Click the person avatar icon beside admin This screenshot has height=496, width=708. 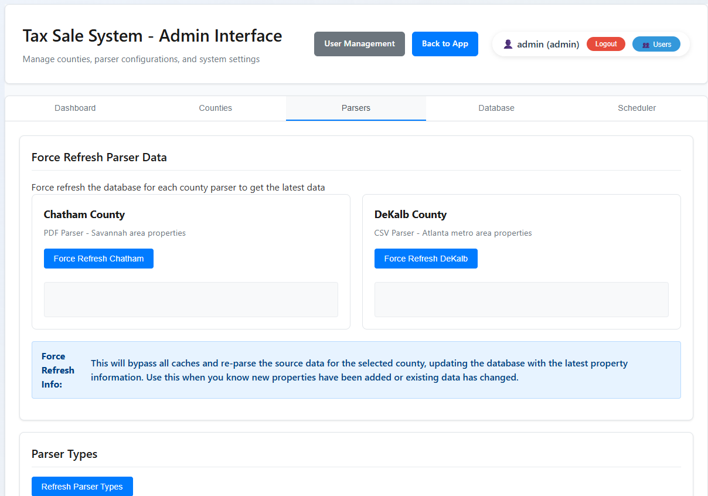click(x=508, y=43)
